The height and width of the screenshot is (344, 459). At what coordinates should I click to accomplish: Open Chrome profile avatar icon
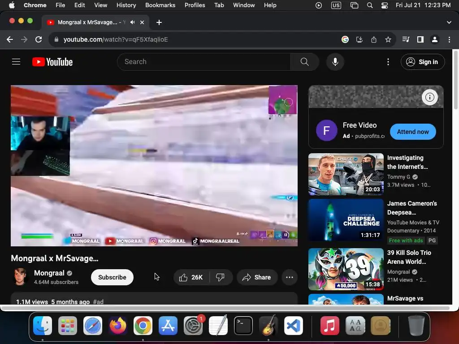[x=435, y=39]
